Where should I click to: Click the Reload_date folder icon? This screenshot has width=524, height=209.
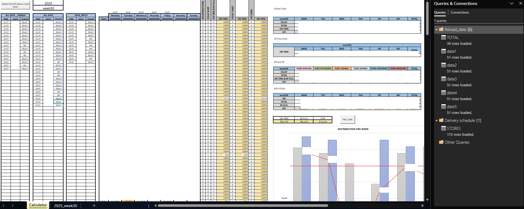tap(441, 29)
